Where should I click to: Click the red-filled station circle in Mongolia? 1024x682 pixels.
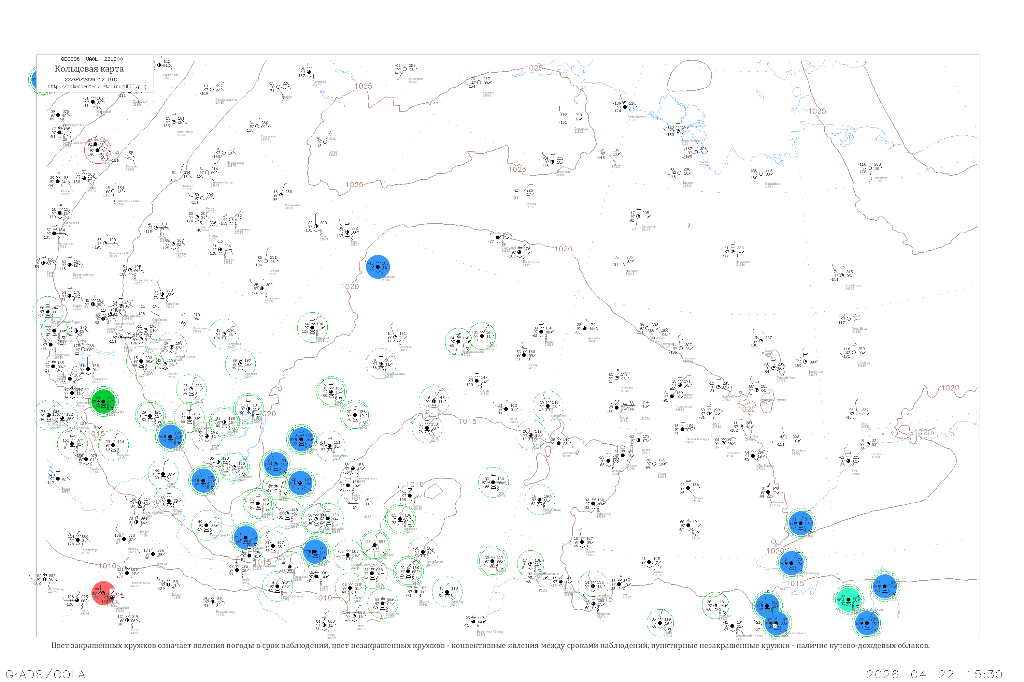pyautogui.click(x=104, y=593)
